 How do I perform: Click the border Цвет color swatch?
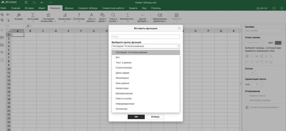[x=279, y=43]
